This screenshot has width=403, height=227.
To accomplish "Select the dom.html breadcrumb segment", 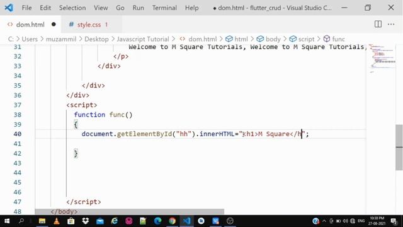I will [203, 39].
